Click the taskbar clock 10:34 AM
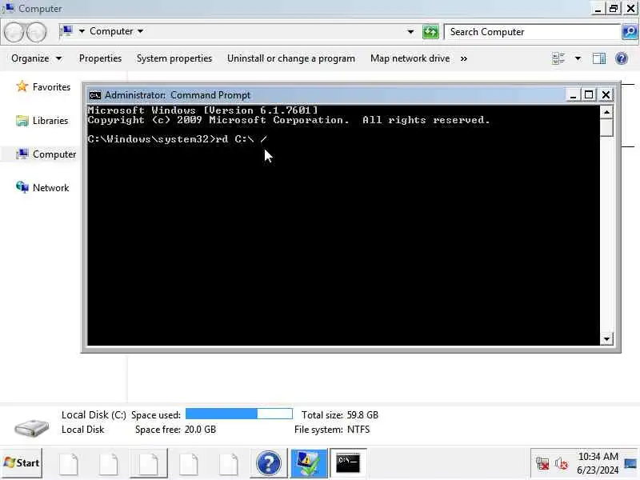 pos(598,456)
